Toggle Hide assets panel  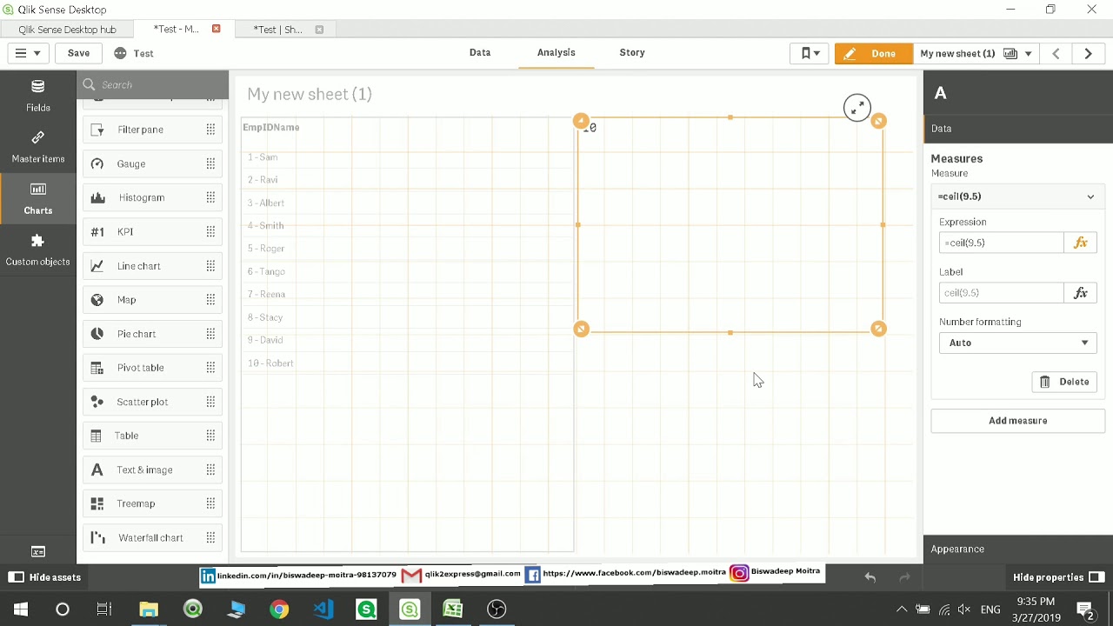44,577
